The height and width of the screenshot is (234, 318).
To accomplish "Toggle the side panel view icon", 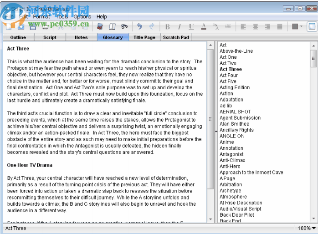I will point(312,26).
